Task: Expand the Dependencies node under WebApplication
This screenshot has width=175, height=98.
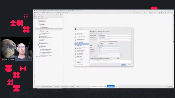Action: [x=38, y=22]
